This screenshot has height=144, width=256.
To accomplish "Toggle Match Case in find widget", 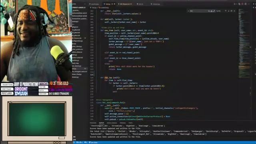I will pos(209,11).
